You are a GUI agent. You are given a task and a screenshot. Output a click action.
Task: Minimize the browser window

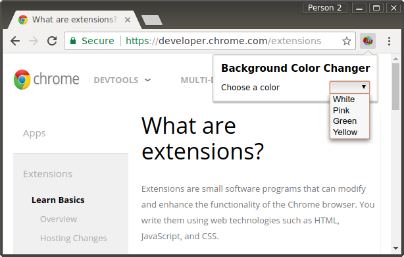tap(359, 8)
